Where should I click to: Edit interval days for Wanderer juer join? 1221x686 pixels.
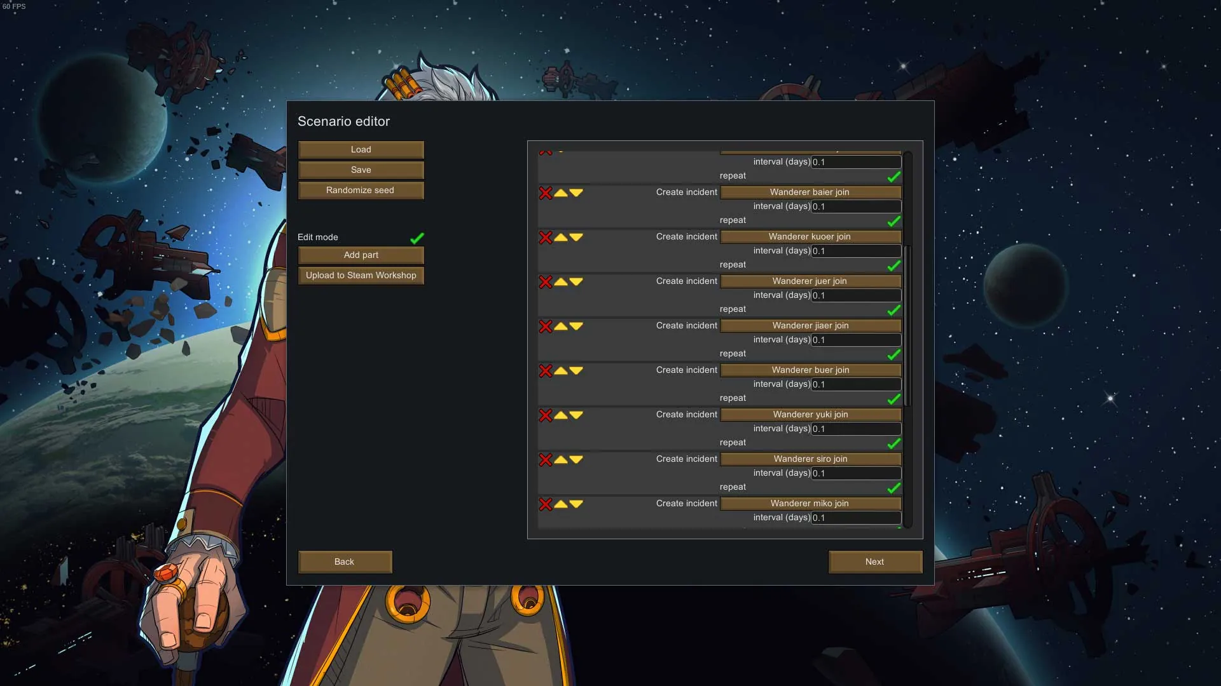(855, 295)
